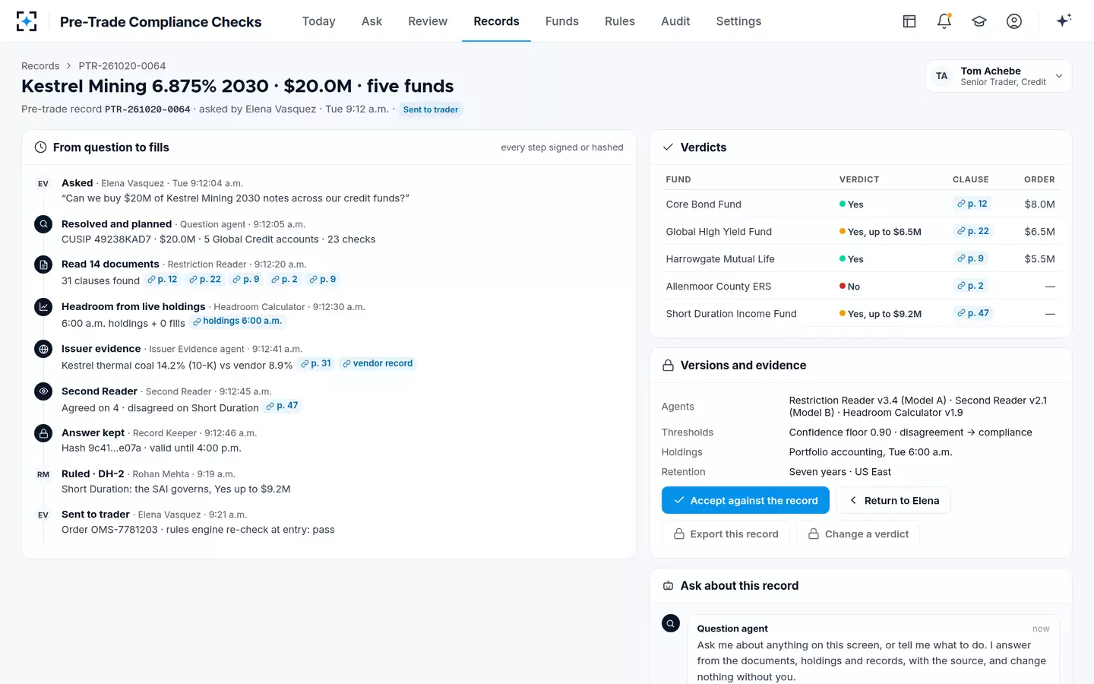Click Change a verdict button
This screenshot has height=684, width=1094.
(x=858, y=534)
